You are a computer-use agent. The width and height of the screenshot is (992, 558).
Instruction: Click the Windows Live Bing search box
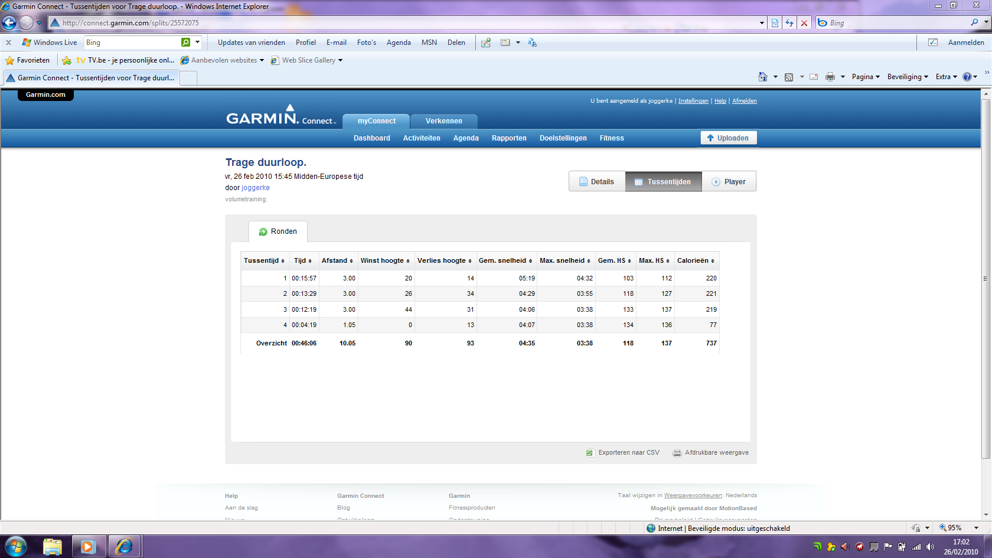pyautogui.click(x=132, y=43)
